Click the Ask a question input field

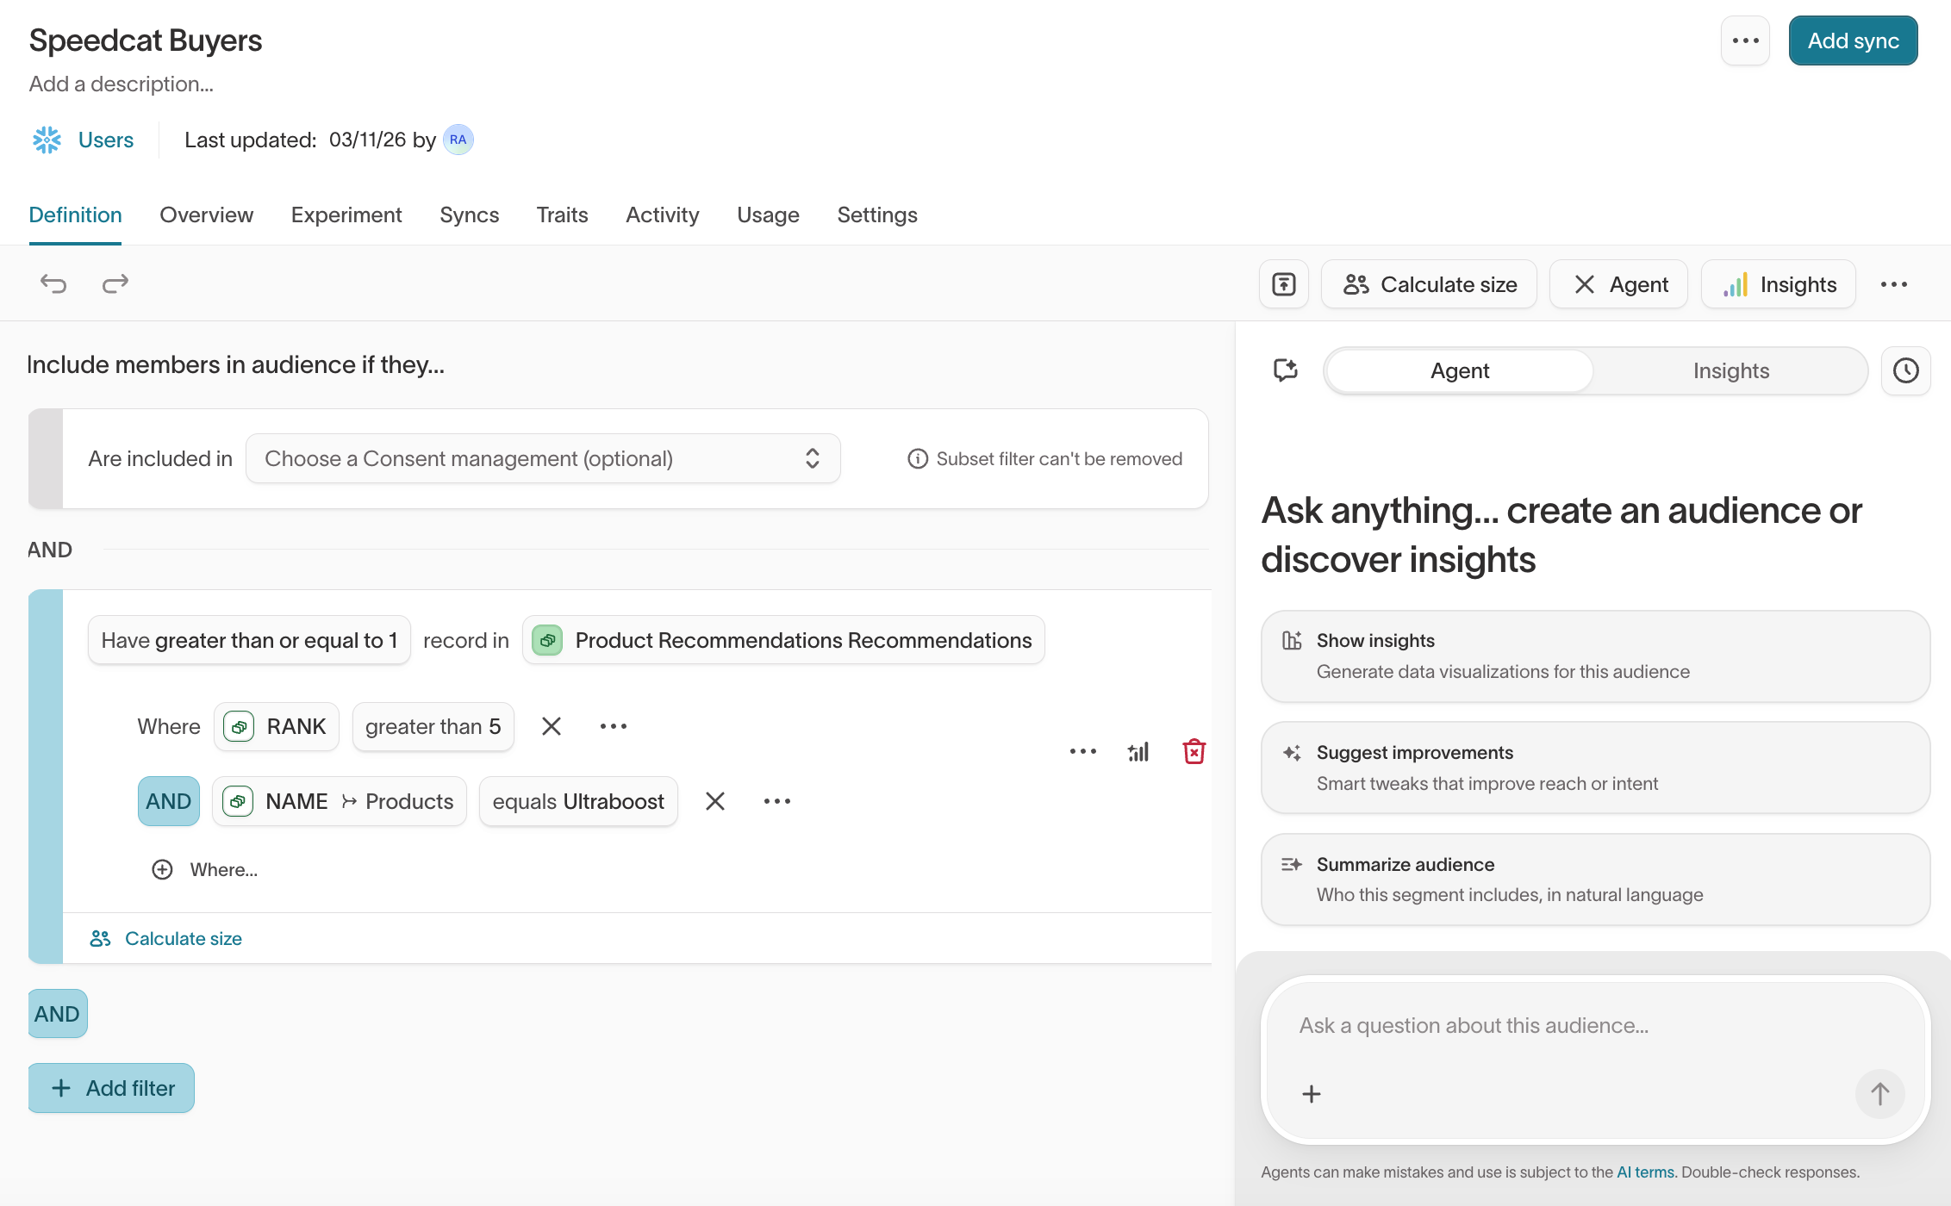1595,1025
